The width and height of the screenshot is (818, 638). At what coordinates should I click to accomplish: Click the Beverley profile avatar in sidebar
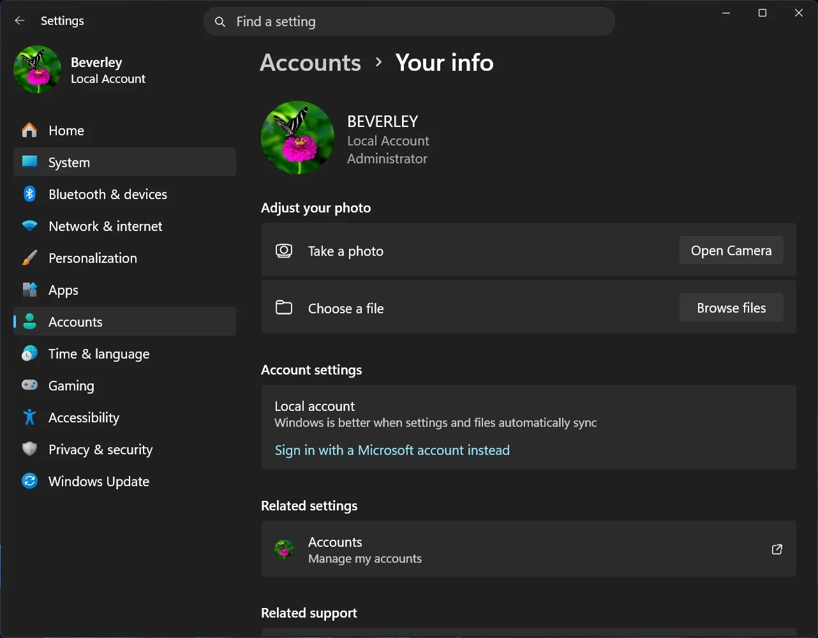(38, 69)
